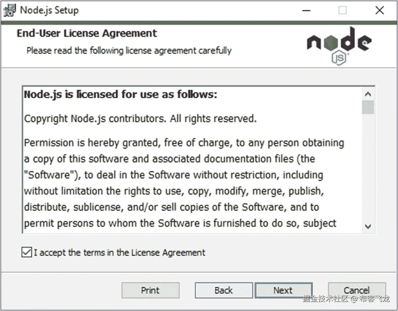This screenshot has width=398, height=311.
Task: Proceed with the Next button
Action: (283, 290)
